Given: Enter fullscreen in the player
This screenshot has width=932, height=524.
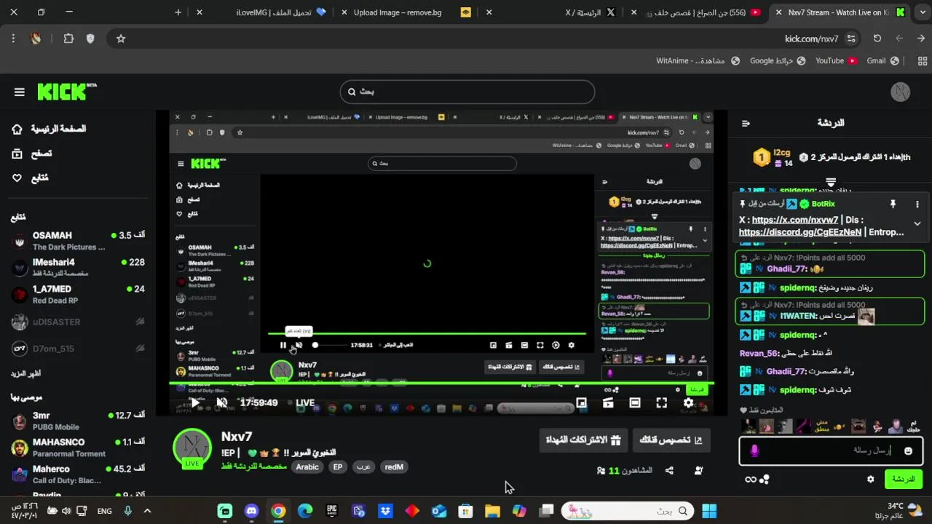Looking at the screenshot, I should [x=661, y=402].
